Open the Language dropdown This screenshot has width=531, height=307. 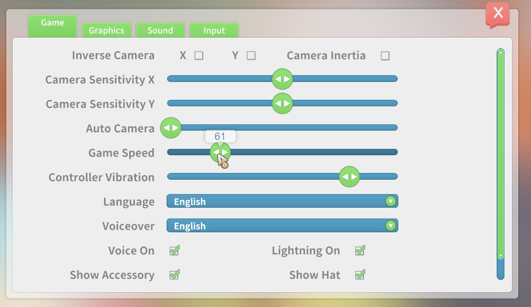click(282, 201)
